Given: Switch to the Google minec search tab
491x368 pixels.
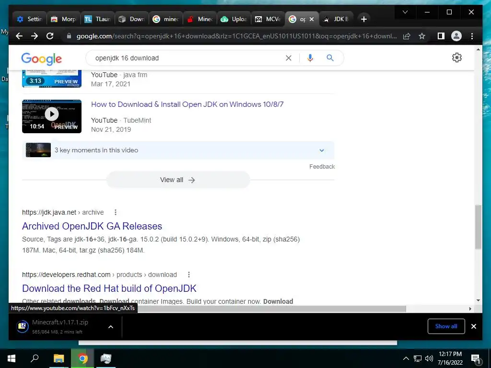Looking at the screenshot, I should click(165, 19).
